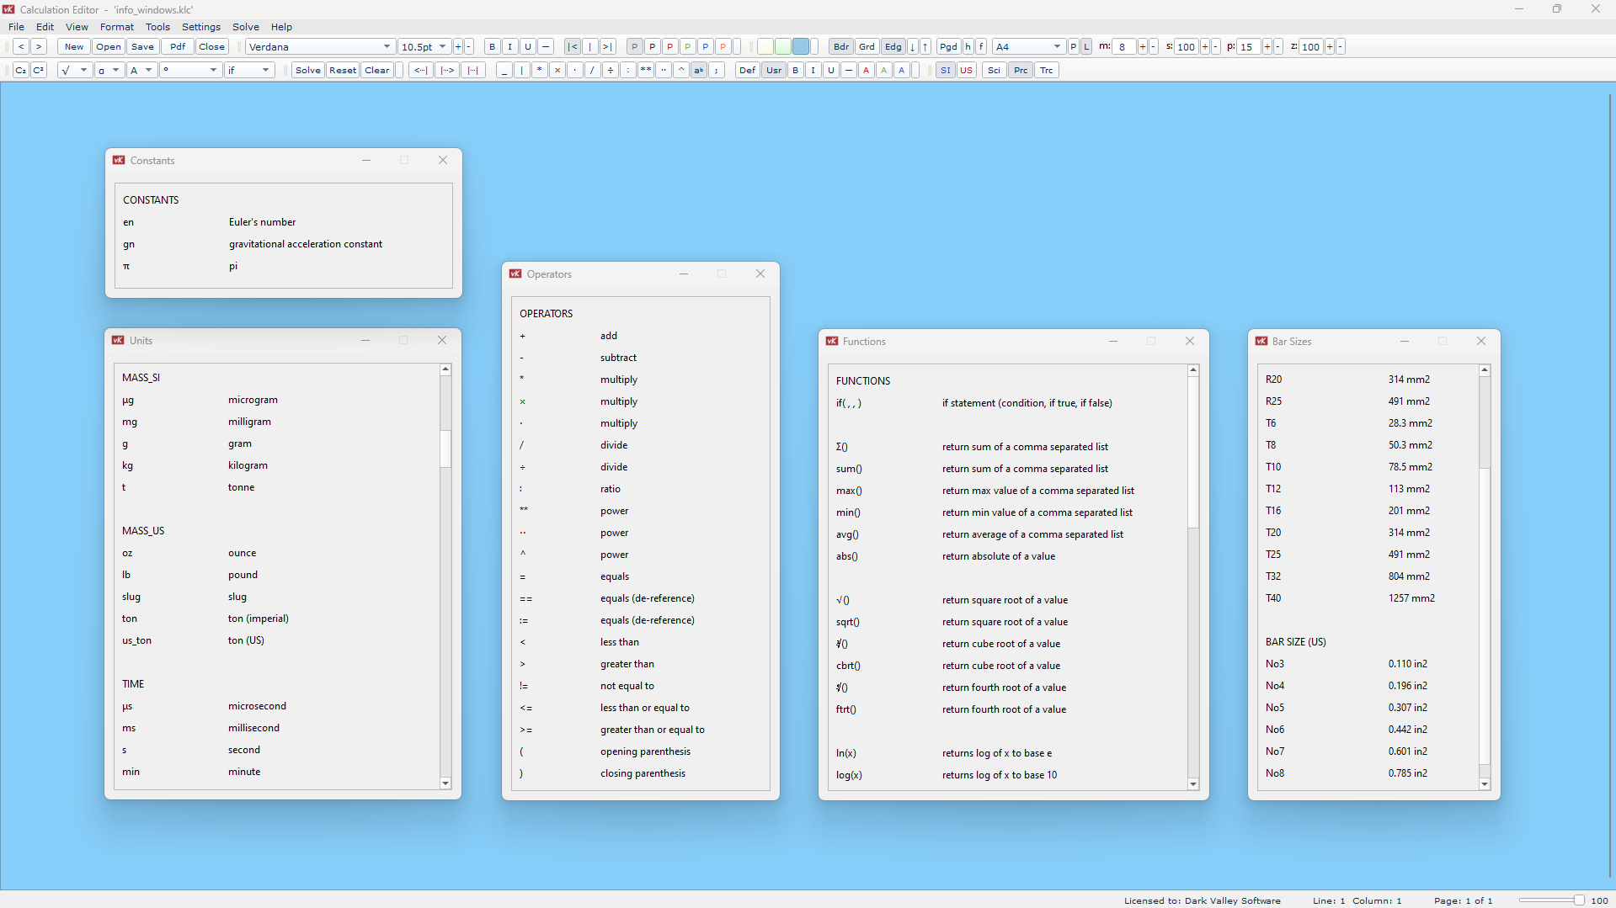Select the green P text color icon
The height and width of the screenshot is (908, 1616).
coord(688,47)
